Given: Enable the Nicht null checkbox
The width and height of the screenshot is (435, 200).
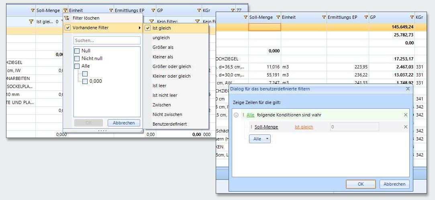Looking at the screenshot, I should [77, 58].
